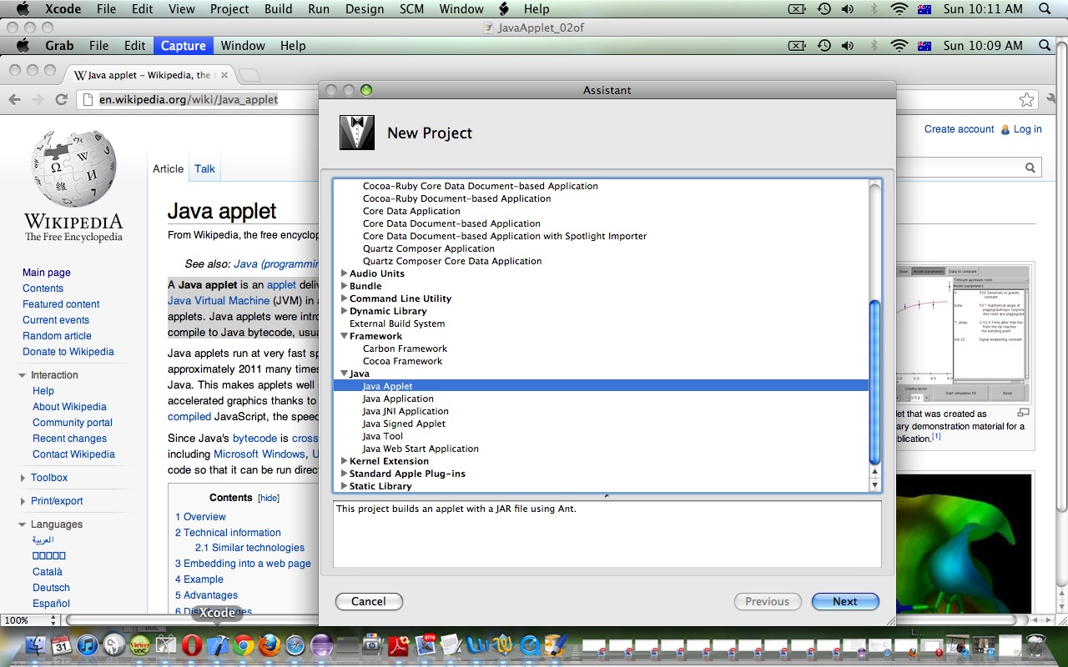Open the Capture menu in Grab
1068x667 pixels.
[x=183, y=45]
